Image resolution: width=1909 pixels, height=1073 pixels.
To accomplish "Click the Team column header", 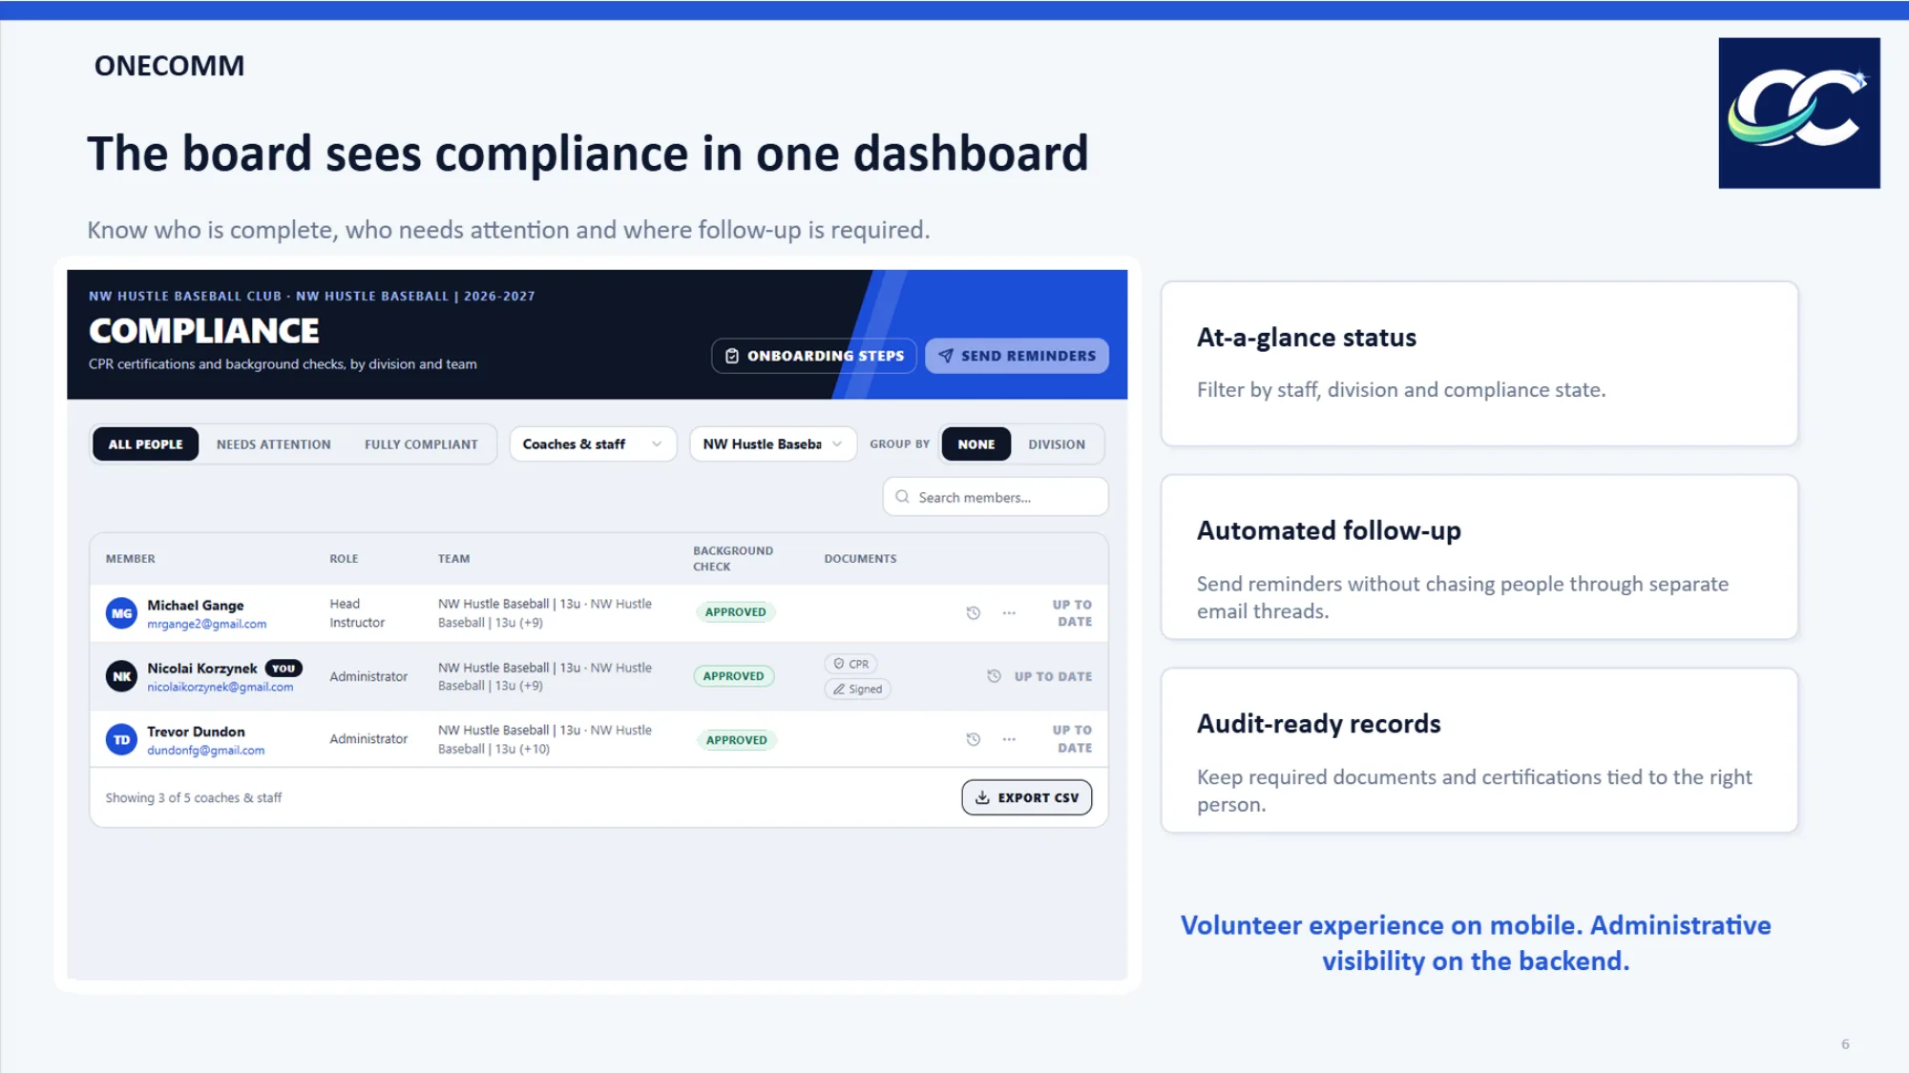I will [453, 559].
